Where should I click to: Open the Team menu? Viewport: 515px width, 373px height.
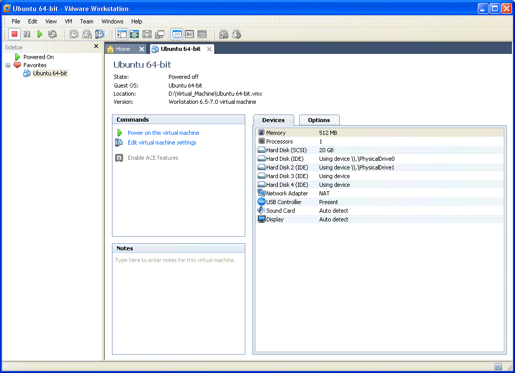point(87,21)
